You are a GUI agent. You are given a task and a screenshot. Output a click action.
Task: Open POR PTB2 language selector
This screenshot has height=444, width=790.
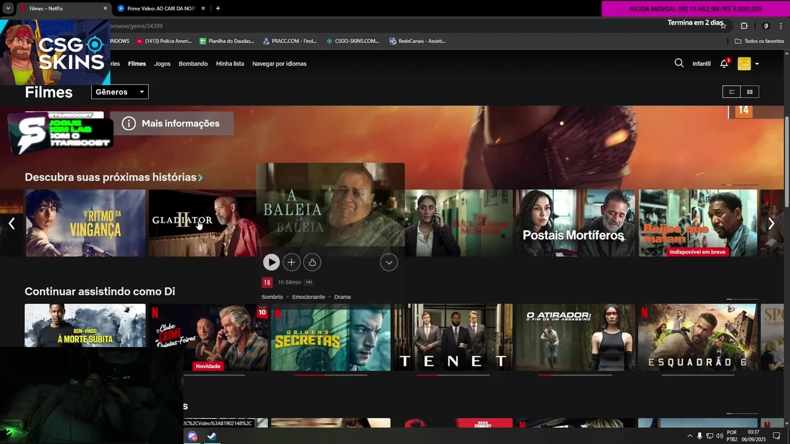pyautogui.click(x=732, y=436)
